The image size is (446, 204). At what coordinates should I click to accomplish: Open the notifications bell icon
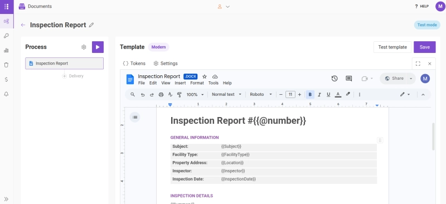[6, 94]
